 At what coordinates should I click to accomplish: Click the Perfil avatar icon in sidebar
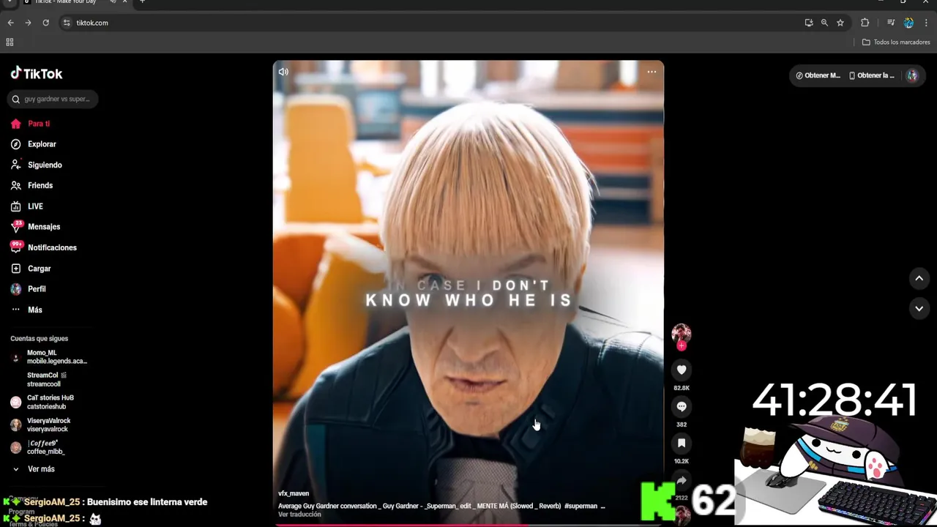16,289
